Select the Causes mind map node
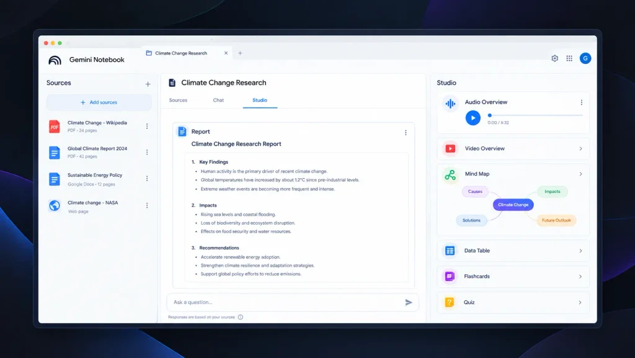This screenshot has height=358, width=635. pyautogui.click(x=475, y=192)
